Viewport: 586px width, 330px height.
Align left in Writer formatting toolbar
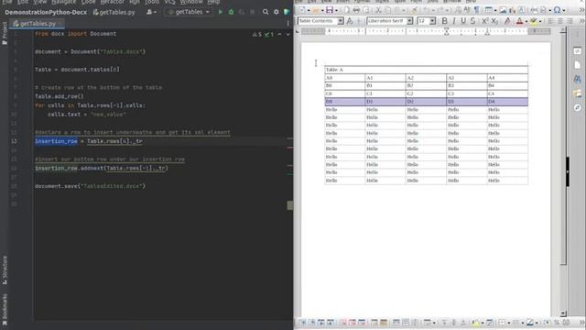click(x=551, y=21)
